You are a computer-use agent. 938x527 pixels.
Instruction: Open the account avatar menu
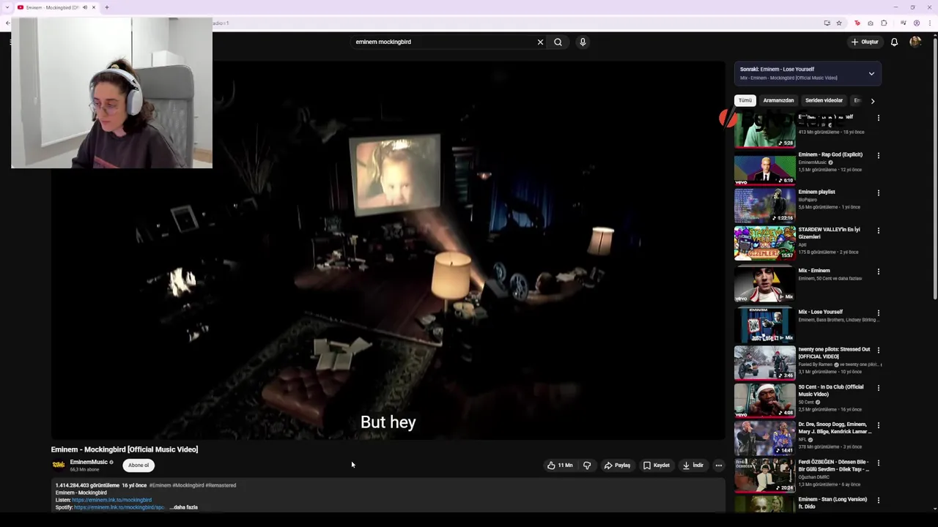click(x=915, y=42)
